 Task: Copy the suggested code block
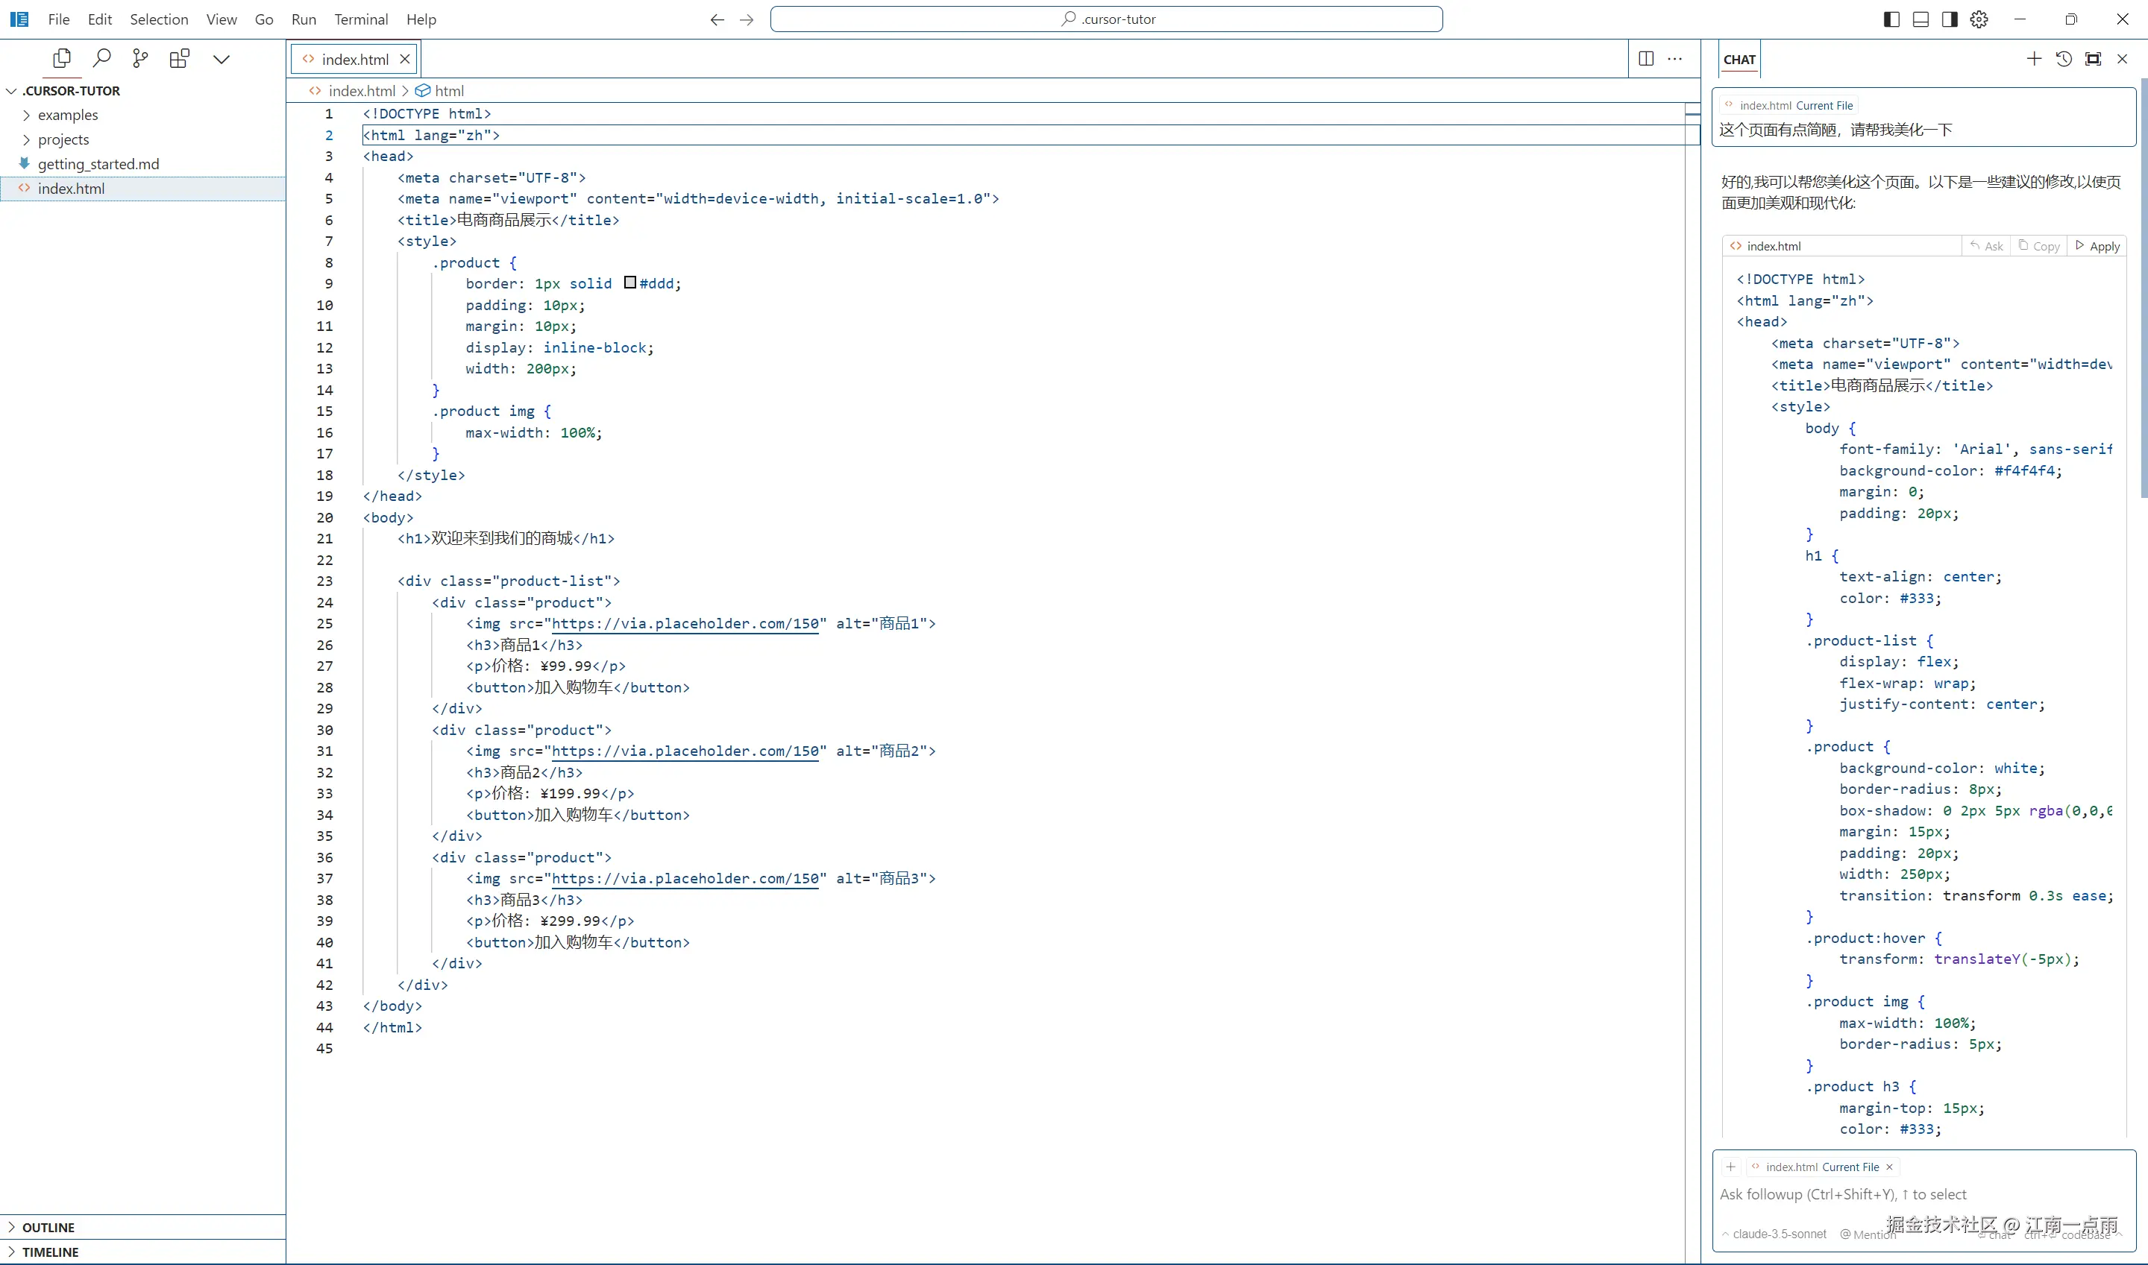(x=2039, y=246)
